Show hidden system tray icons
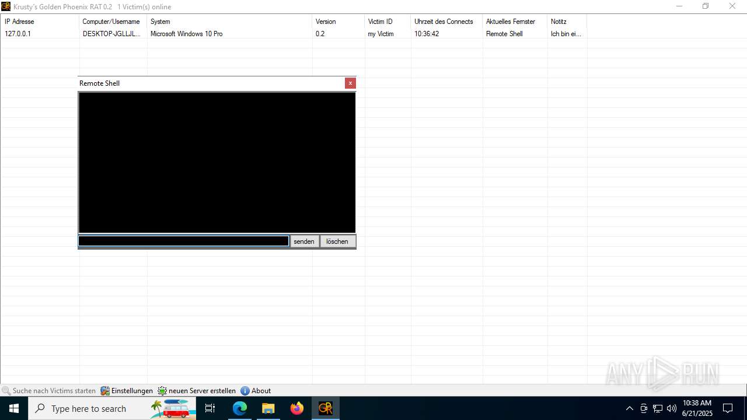Screen dimensions: 747x420 (629, 408)
